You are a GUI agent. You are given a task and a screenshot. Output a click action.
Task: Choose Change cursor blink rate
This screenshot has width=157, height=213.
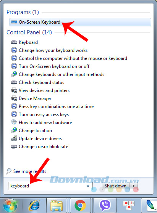pos(44,147)
